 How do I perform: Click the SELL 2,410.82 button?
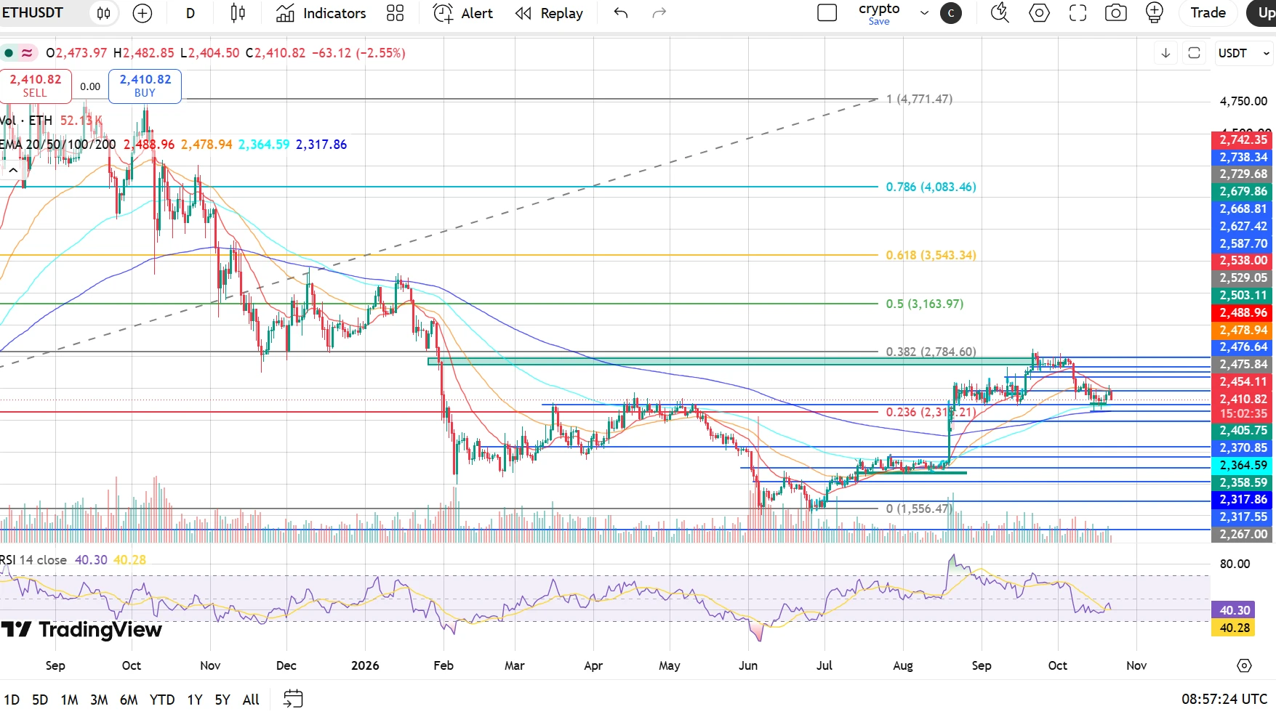click(x=35, y=86)
